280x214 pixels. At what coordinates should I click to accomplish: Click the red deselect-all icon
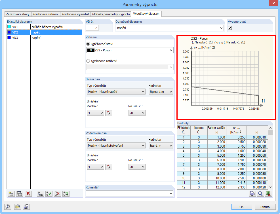coord(57,194)
